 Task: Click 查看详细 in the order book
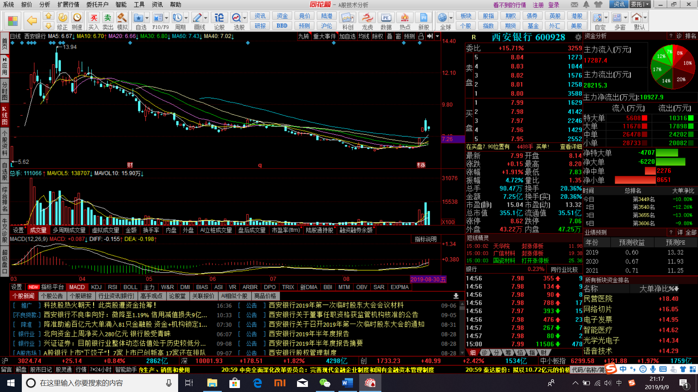[x=571, y=147]
